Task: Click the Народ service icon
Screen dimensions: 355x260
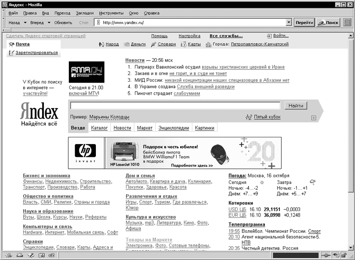Action: [x=102, y=44]
